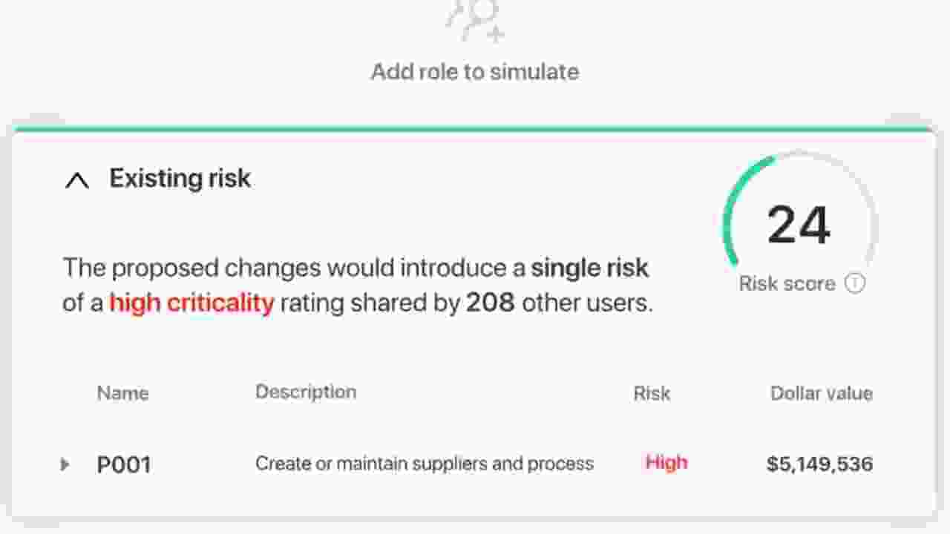The width and height of the screenshot is (950, 534).
Task: Expand the P001 risk row triangle
Action: coord(65,464)
